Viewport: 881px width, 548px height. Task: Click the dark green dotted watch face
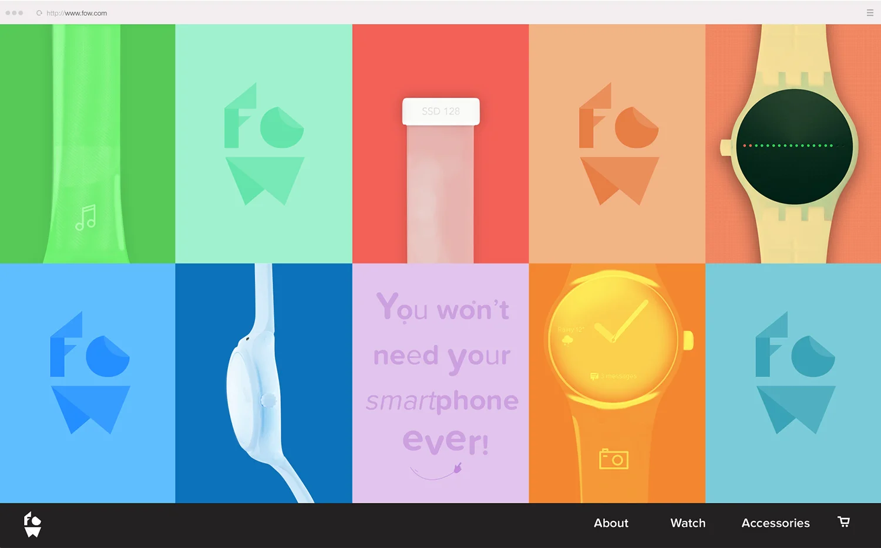click(x=795, y=146)
